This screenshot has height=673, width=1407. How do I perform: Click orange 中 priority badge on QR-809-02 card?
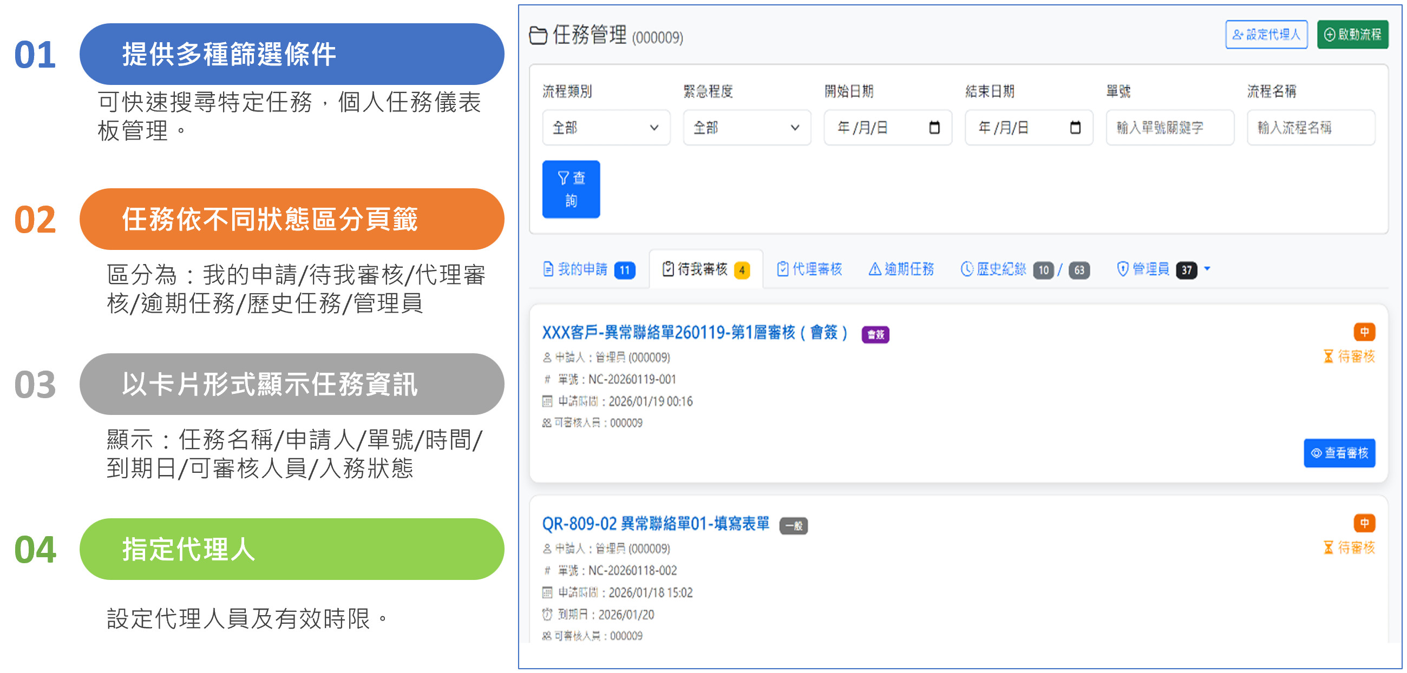[x=1364, y=523]
